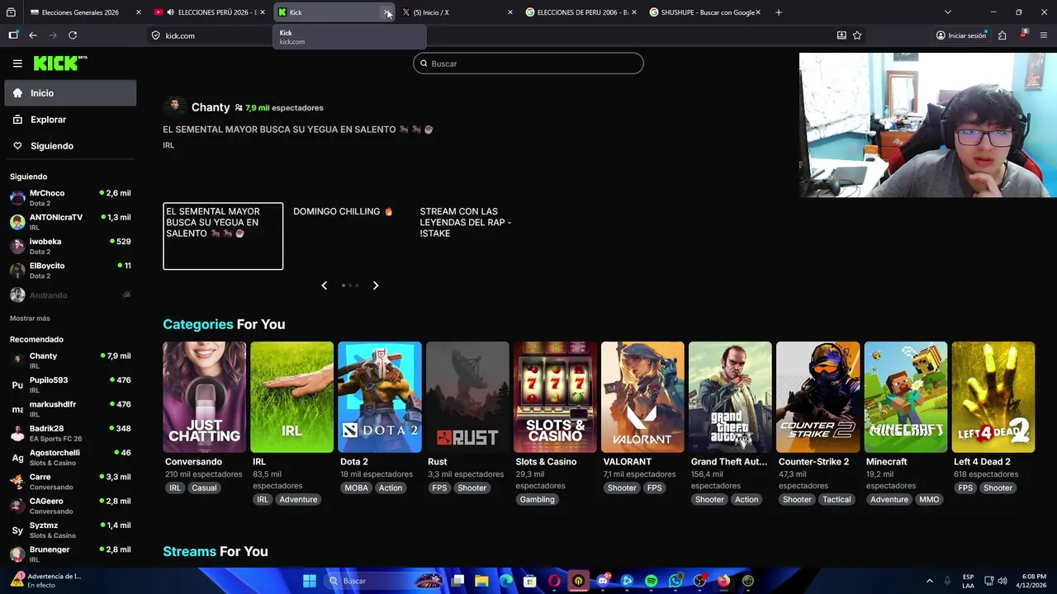
Task: Open a new browser tab with plus
Action: pos(779,12)
